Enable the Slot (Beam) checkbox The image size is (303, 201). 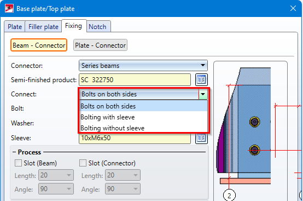[x=19, y=163]
